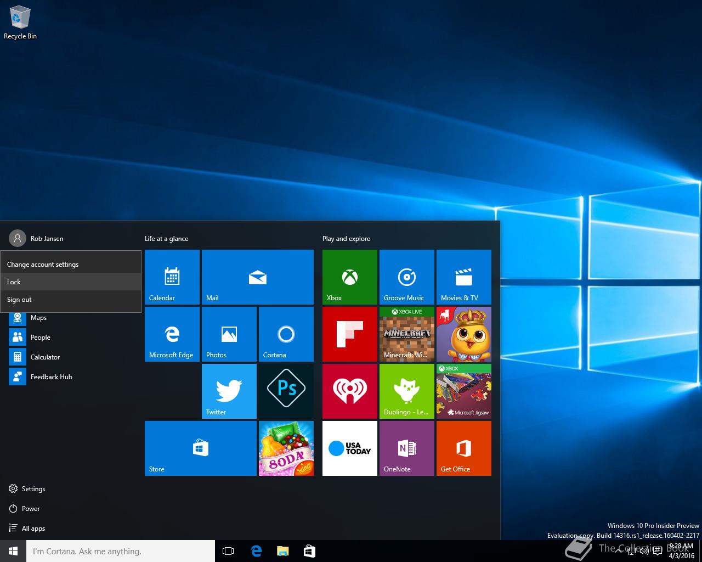Open the Calendar tile
The width and height of the screenshot is (702, 562).
(x=172, y=277)
